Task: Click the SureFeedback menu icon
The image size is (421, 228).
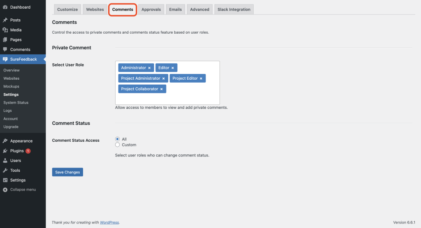Action: (x=5, y=59)
